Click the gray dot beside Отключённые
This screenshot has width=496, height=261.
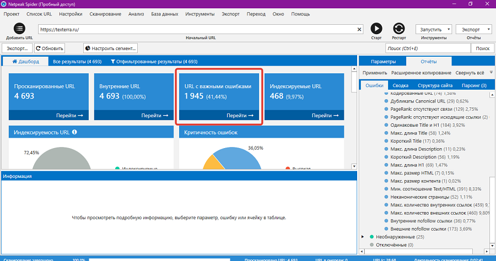(x=371, y=245)
